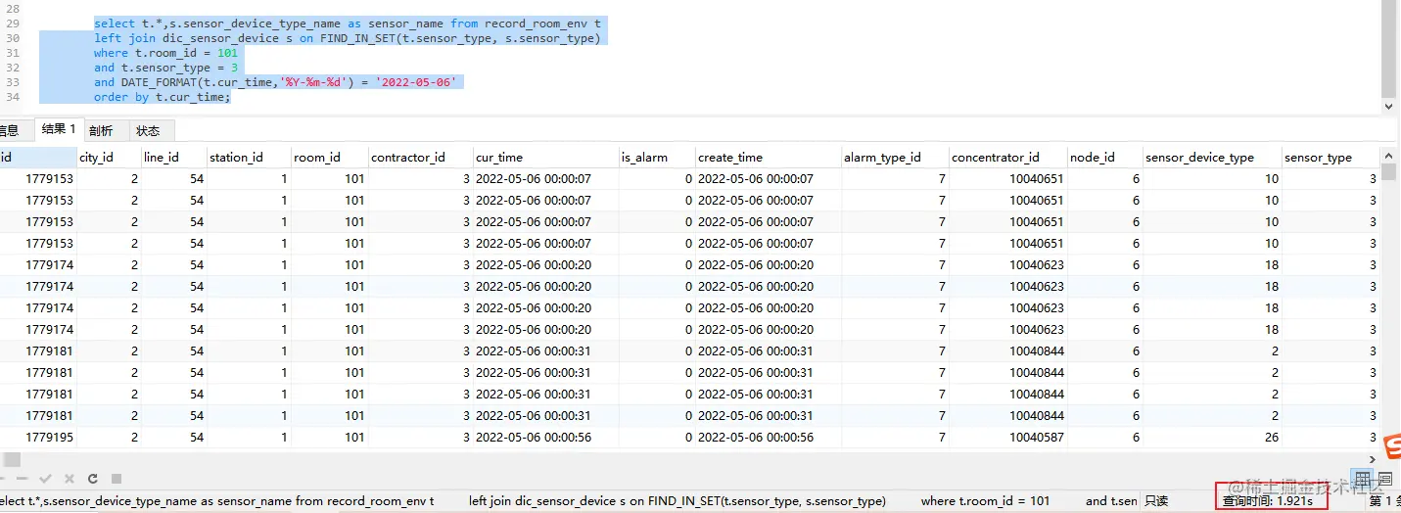Switch to grid view icon
1401x513 pixels.
pos(1363,479)
